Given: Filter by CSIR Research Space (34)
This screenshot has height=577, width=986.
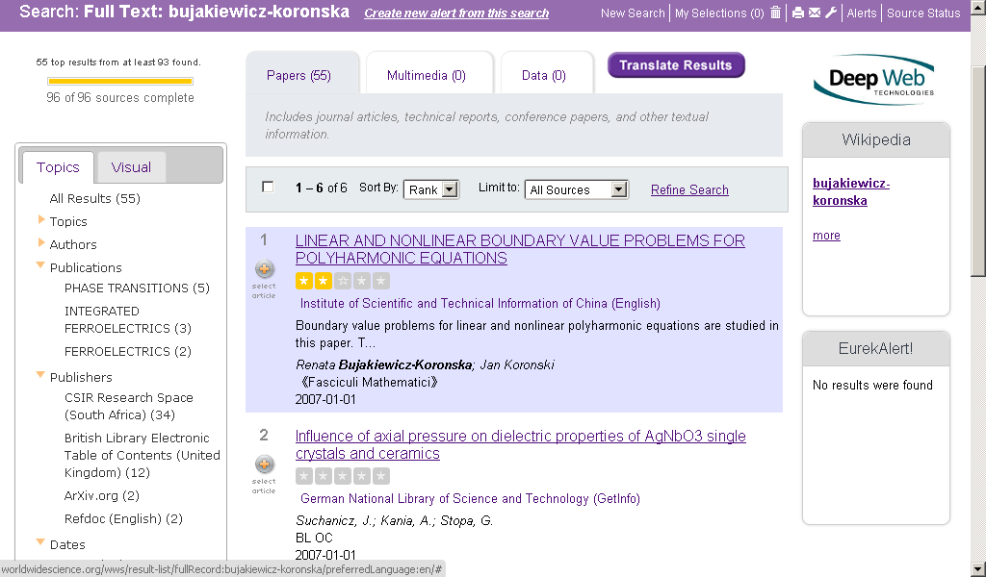Looking at the screenshot, I should click(x=129, y=406).
